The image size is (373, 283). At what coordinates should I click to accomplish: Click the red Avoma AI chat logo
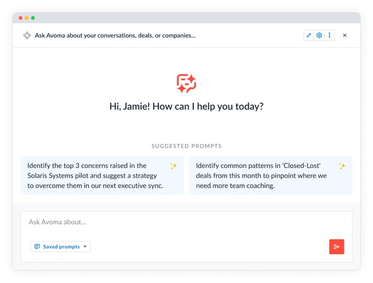186,83
